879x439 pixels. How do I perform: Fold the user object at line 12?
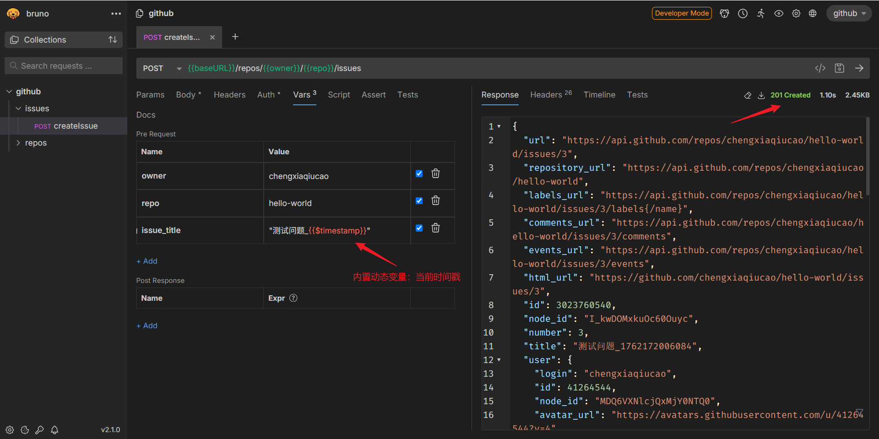(x=499, y=360)
